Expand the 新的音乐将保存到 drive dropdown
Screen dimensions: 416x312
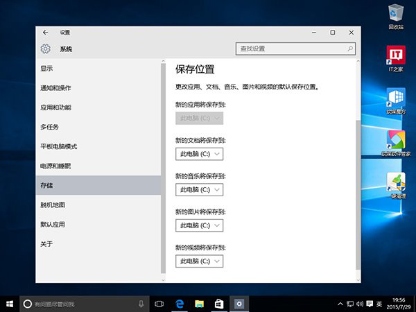[200, 189]
